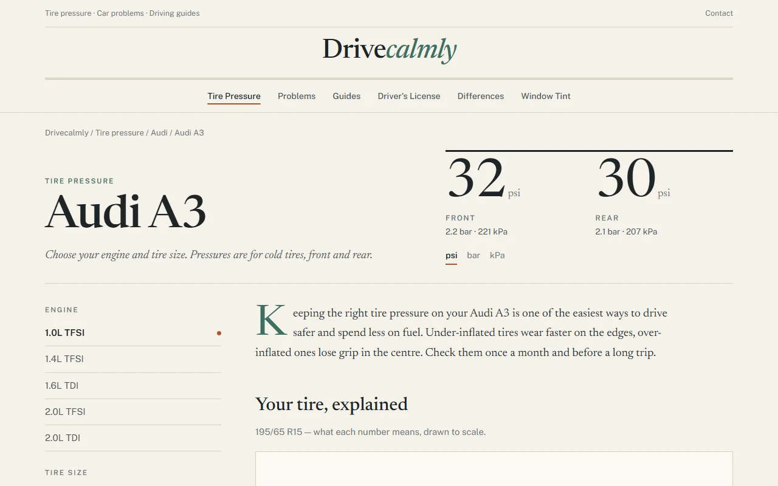Click "2.2 bar · 221 kPa" text
The width and height of the screenshot is (778, 486).
[477, 231]
